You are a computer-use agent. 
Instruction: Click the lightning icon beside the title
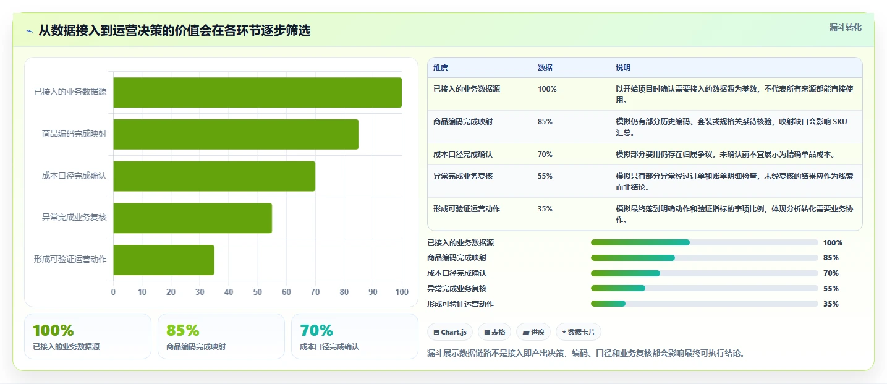point(30,30)
